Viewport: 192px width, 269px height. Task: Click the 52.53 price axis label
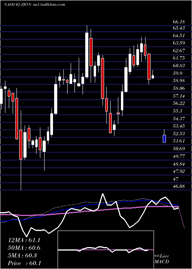[179, 133]
